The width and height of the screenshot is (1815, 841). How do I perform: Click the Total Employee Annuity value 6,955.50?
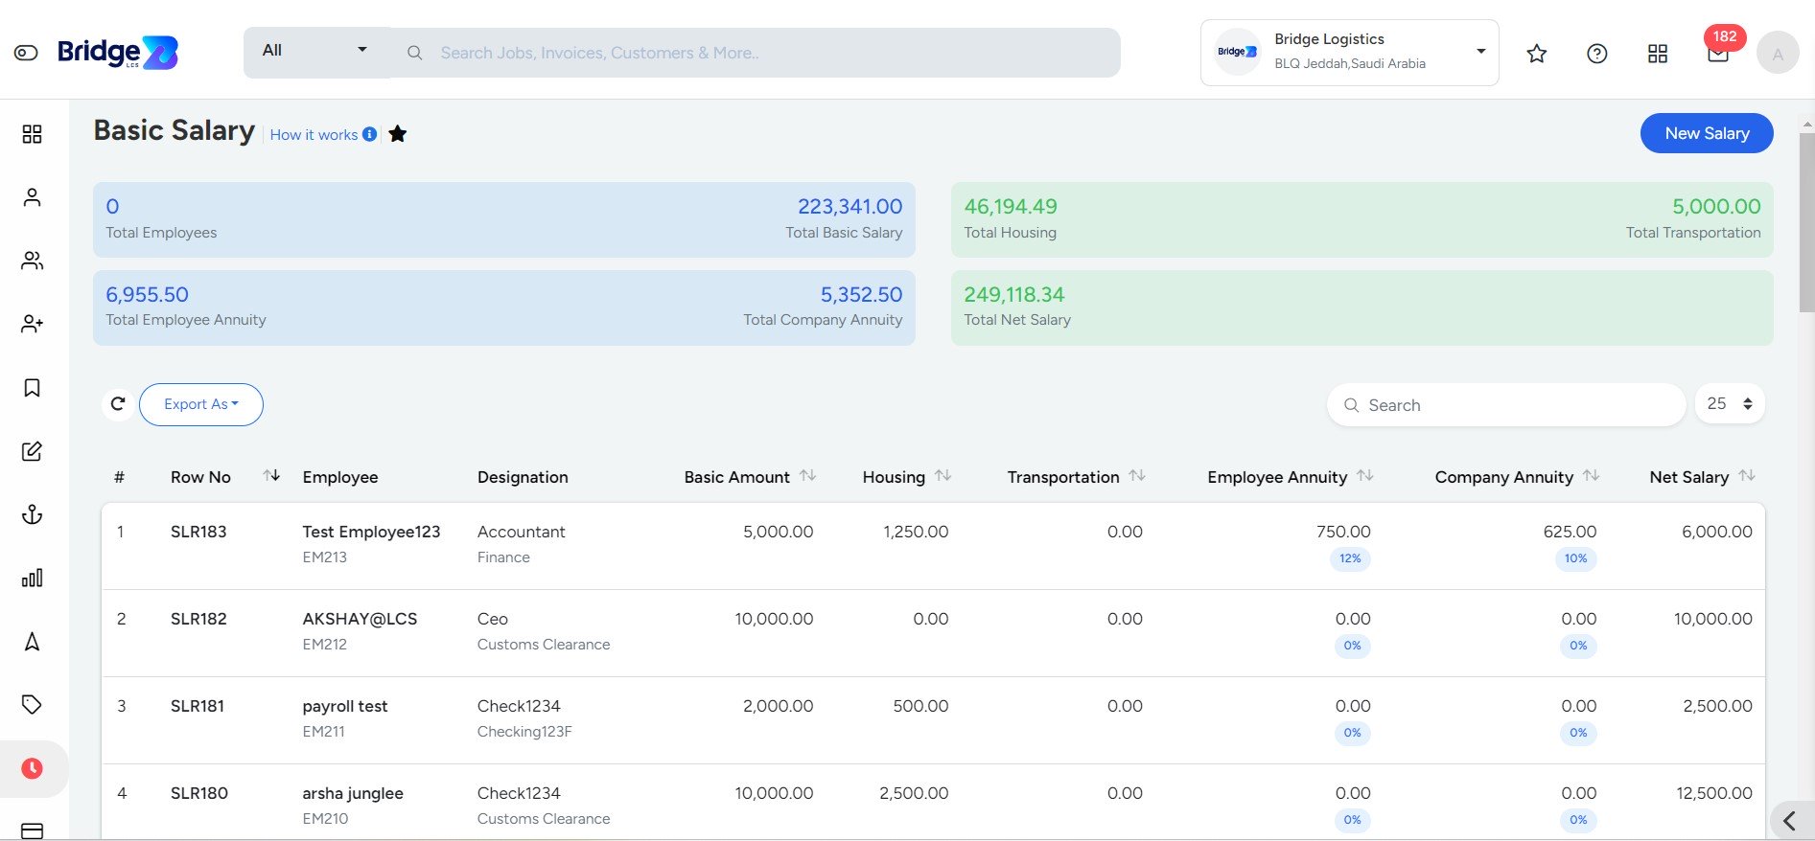(147, 295)
